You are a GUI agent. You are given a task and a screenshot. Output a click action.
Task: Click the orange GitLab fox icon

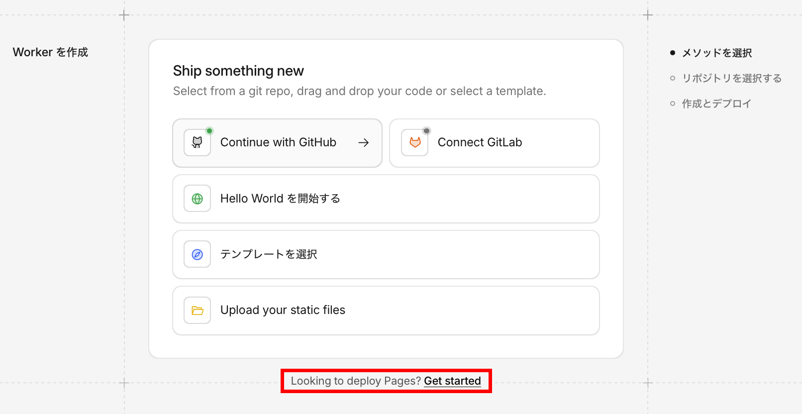[x=415, y=142]
